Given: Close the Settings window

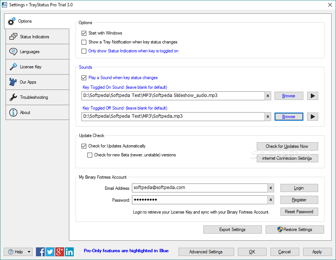Looking at the screenshot, I should [330, 5].
